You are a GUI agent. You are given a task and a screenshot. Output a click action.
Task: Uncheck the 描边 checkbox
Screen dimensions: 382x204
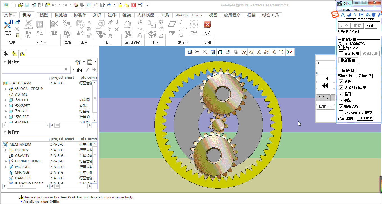[x=341, y=100]
